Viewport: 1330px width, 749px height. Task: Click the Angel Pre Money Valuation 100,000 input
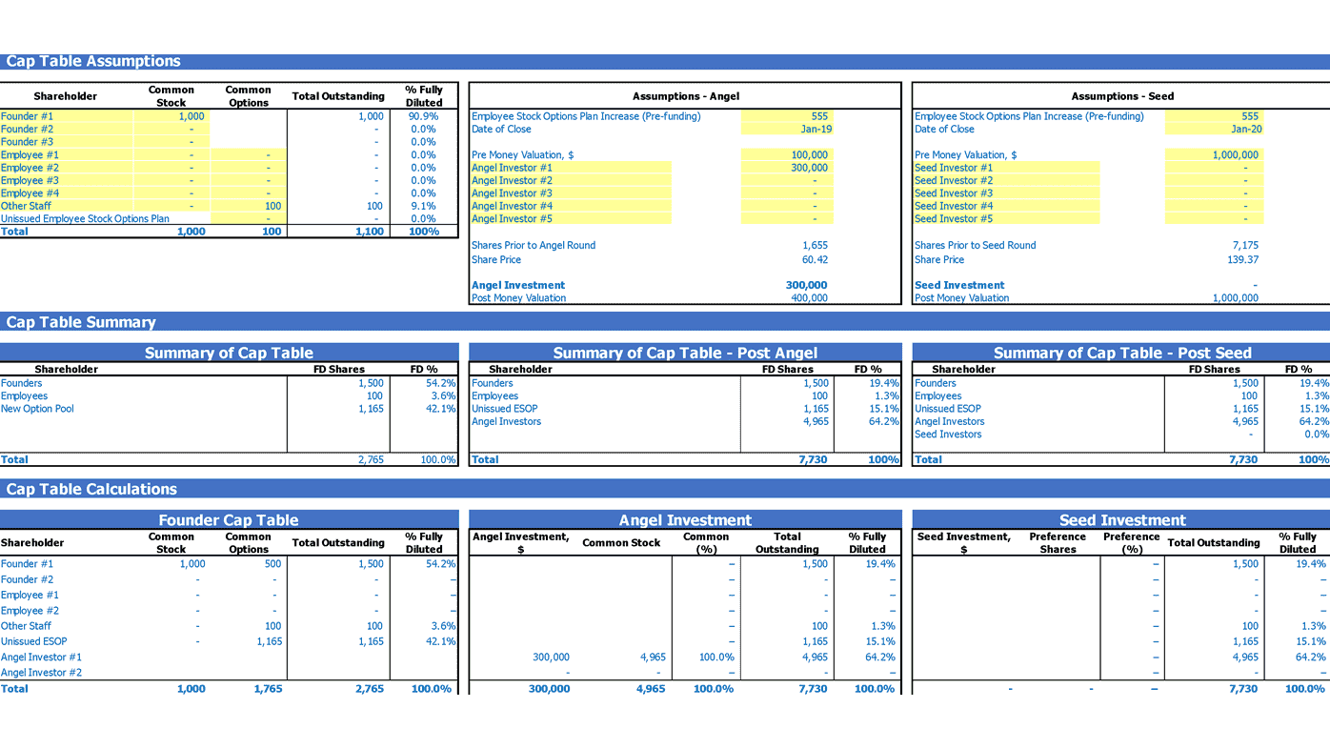(x=787, y=154)
